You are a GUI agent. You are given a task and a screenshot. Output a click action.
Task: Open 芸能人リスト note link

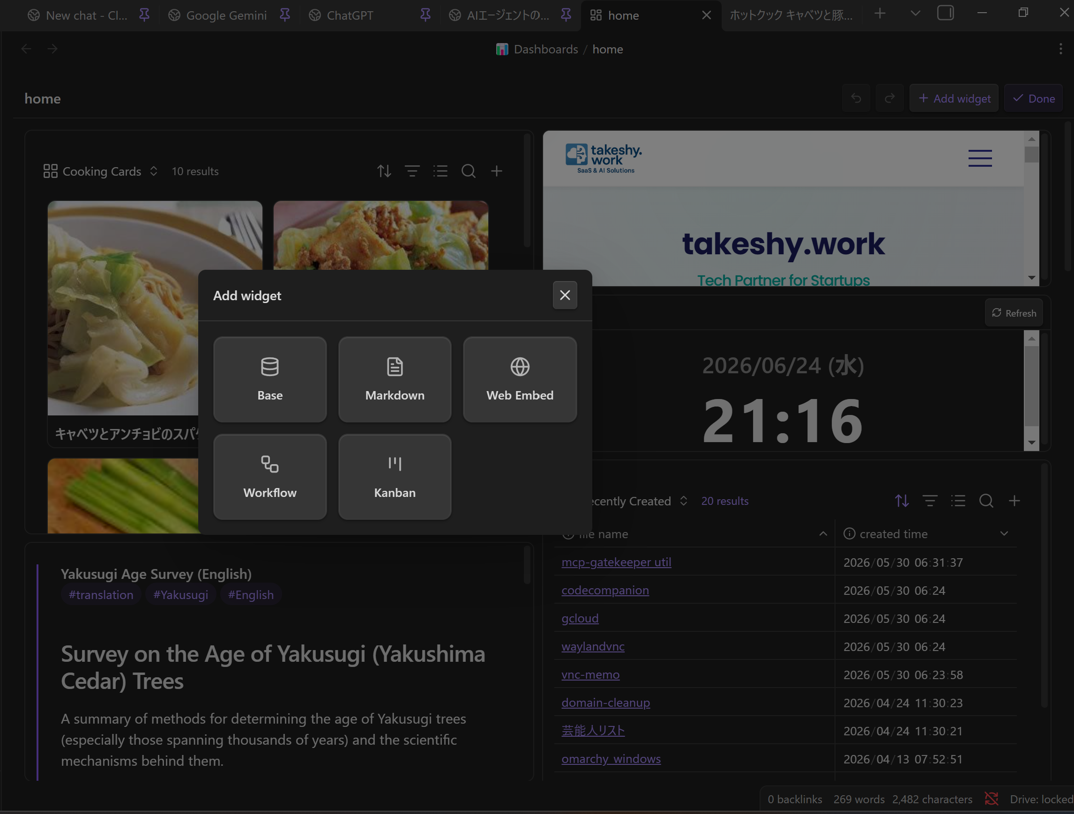click(593, 731)
